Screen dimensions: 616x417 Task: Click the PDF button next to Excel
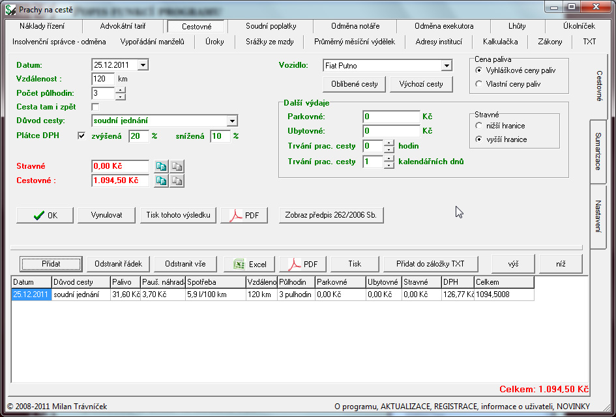302,264
